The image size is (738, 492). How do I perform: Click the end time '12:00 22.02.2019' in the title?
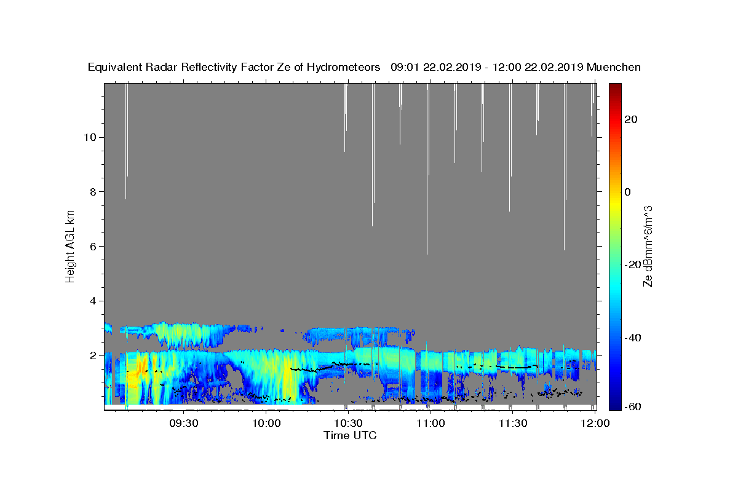click(x=537, y=67)
